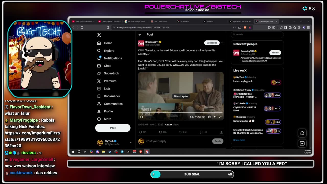Switch to the OpenAI CEO Sam YouTube tab
The image size is (327, 184).
pos(109,21)
